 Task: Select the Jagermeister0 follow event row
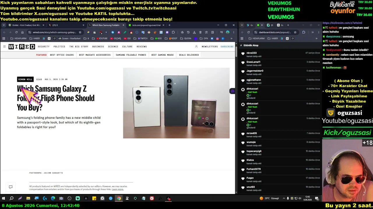(280, 72)
